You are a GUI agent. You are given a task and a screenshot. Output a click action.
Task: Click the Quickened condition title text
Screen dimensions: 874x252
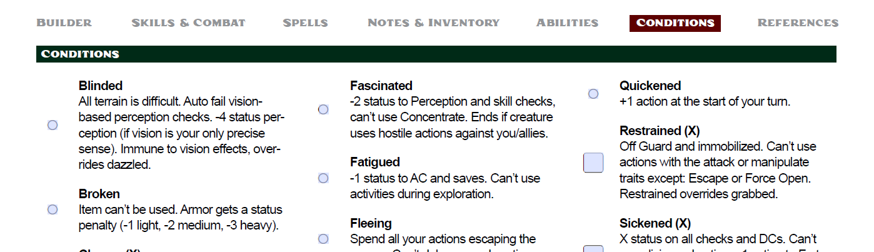coord(650,86)
